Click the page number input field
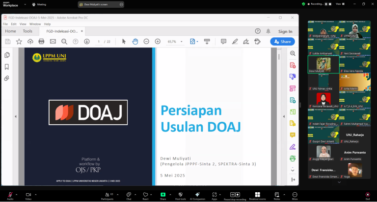Image resolution: width=377 pixels, height=202 pixels. 99,42
